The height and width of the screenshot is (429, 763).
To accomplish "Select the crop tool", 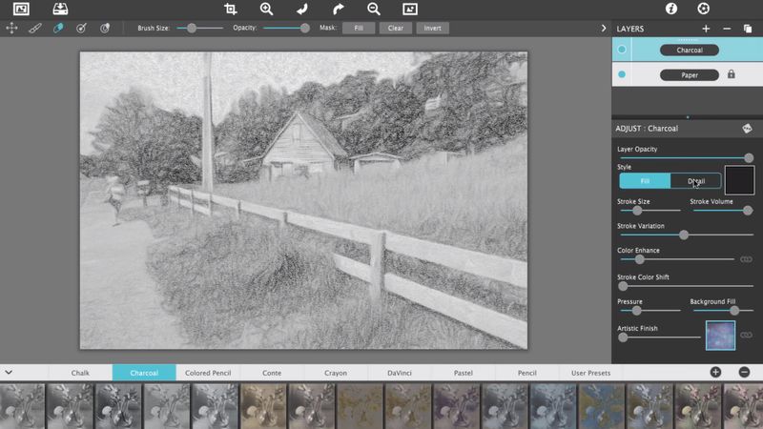I will click(230, 9).
